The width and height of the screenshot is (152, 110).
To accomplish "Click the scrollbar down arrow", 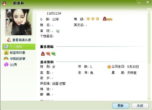I will 149,99.
